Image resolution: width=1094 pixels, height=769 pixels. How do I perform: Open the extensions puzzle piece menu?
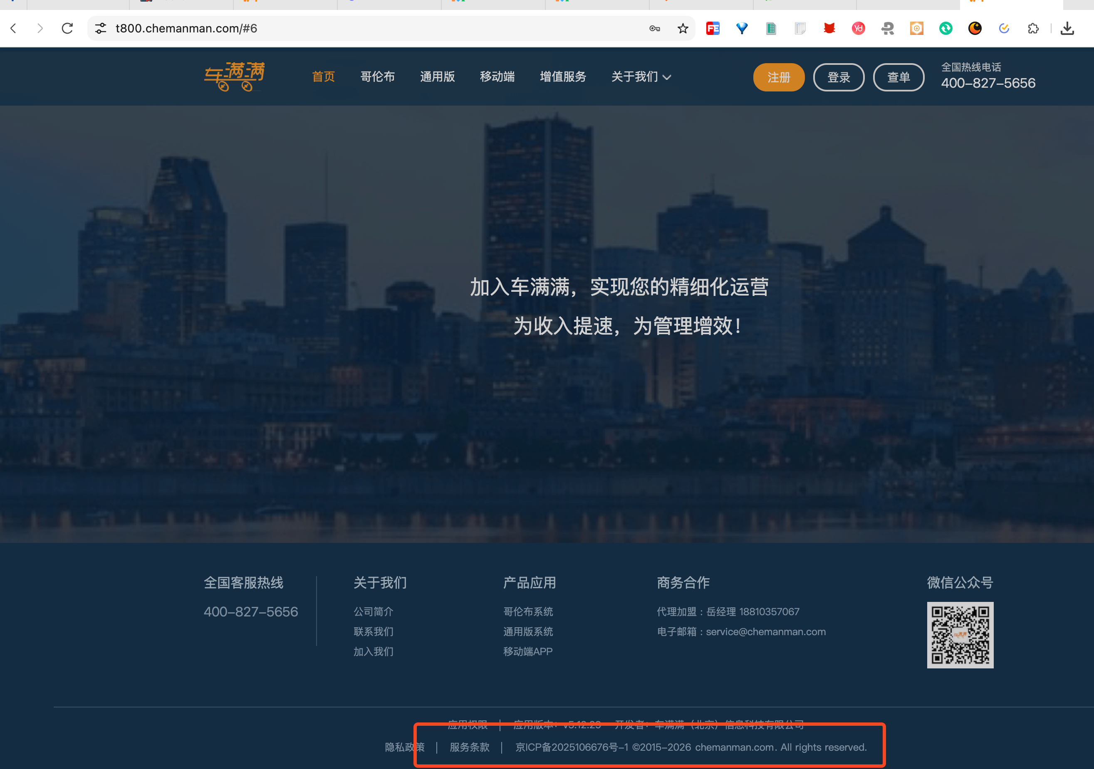pyautogui.click(x=1033, y=29)
